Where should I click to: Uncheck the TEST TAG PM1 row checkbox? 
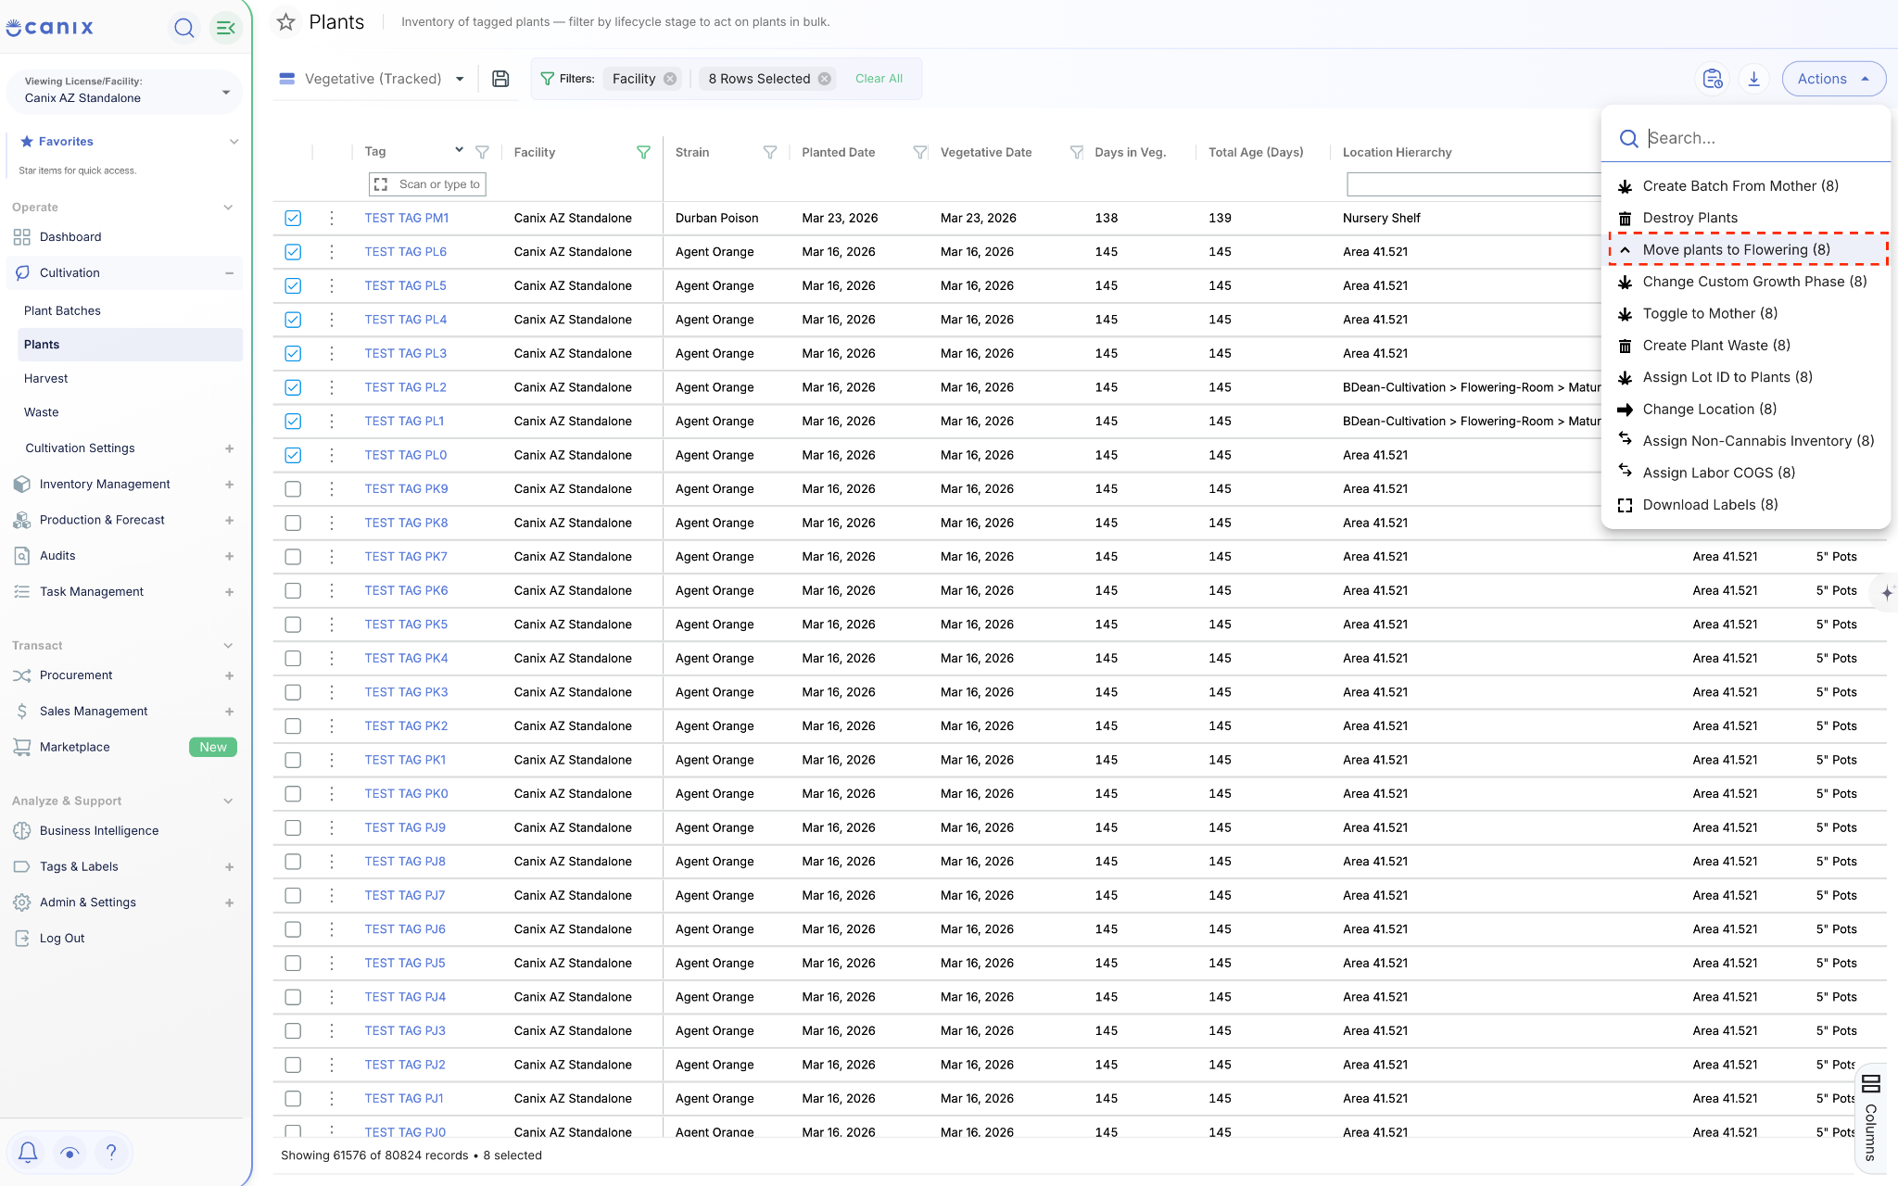293,218
